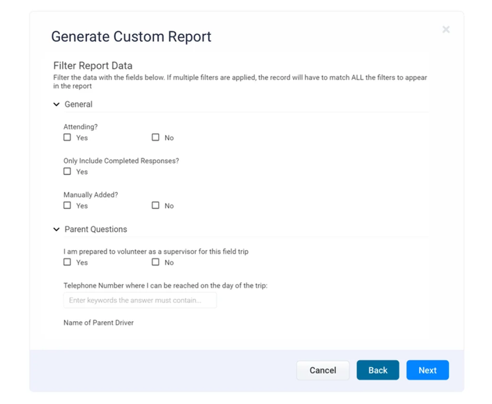Close the Generate Custom Report dialog
Screen dimensions: 492x404
coord(446,29)
